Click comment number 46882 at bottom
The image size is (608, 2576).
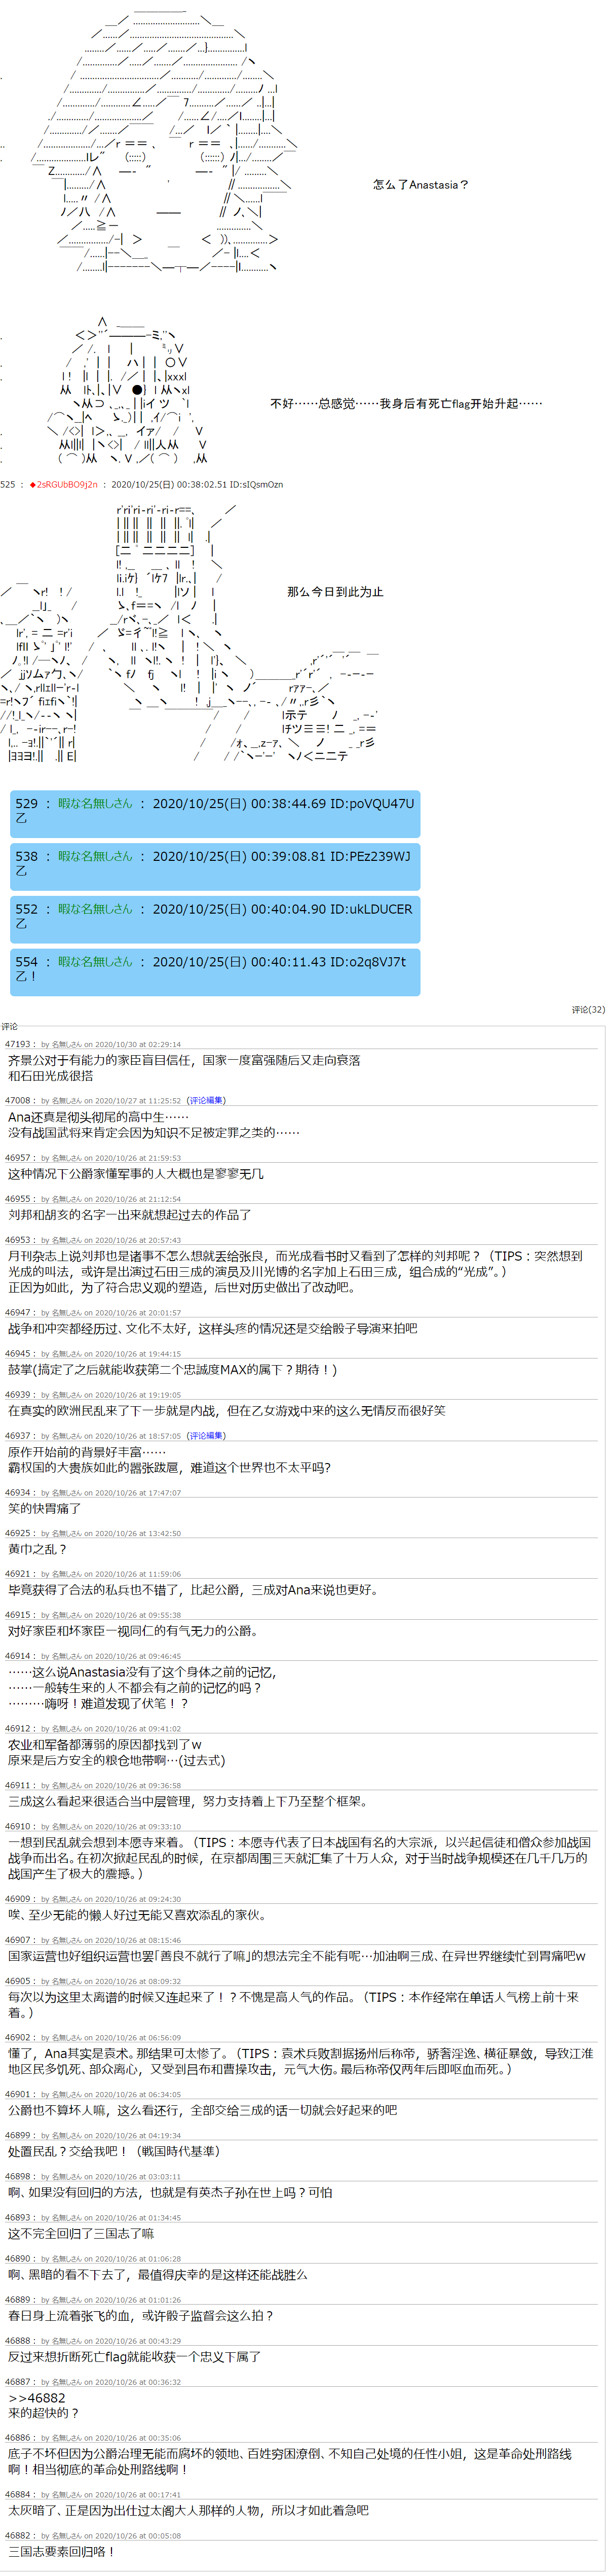[x=18, y=2535]
